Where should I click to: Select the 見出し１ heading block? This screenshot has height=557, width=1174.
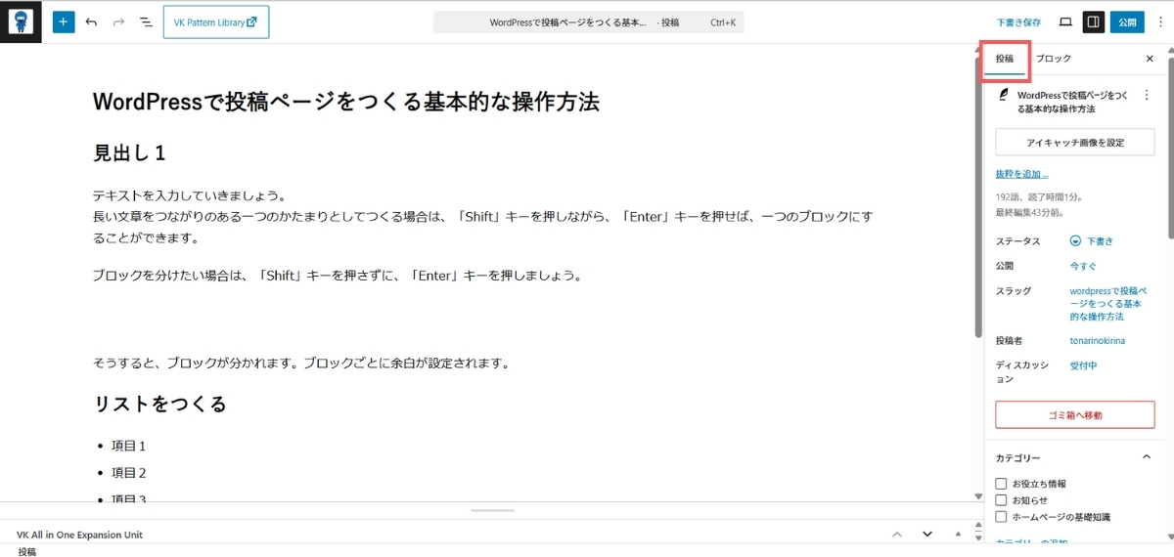click(129, 153)
